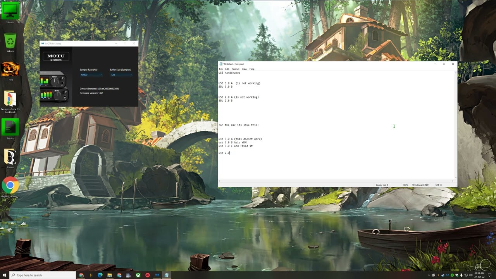Launch Microsoft Edge from the taskbar

point(100,275)
